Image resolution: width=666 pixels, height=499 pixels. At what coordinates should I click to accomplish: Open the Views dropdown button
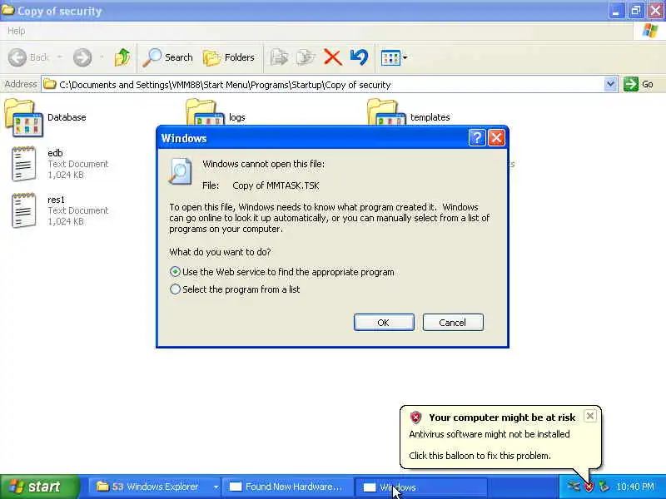pyautogui.click(x=394, y=57)
